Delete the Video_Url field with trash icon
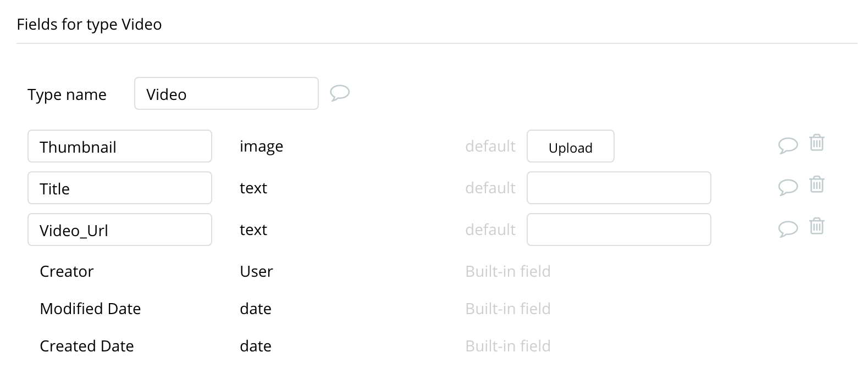 pos(817,226)
